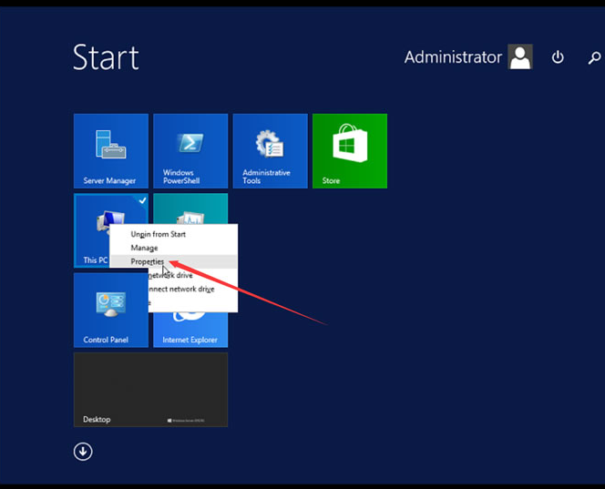This screenshot has width=605, height=489.
Task: Show all apps with down arrow
Action: [x=83, y=451]
